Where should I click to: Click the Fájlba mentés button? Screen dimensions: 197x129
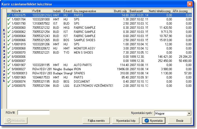(96, 121)
